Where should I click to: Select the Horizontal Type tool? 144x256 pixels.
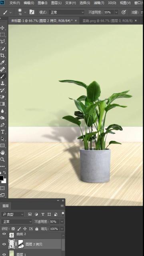pos(2,132)
